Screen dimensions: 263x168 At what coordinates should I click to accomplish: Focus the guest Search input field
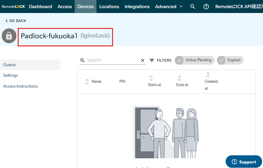[113, 60]
